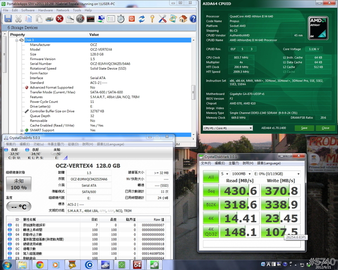Click the Save floppy icon in SIW toolbar
The image size is (338, 270).
point(7,19)
